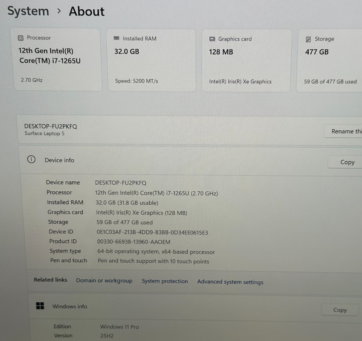This screenshot has width=362, height=341.
Task: Click 32.0 GB (31.8 GB usable) value
Action: tap(127, 203)
